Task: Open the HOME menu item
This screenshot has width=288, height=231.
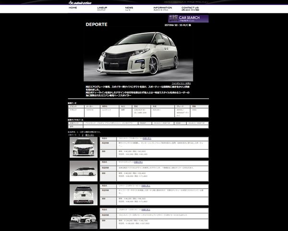Action: [x=72, y=8]
